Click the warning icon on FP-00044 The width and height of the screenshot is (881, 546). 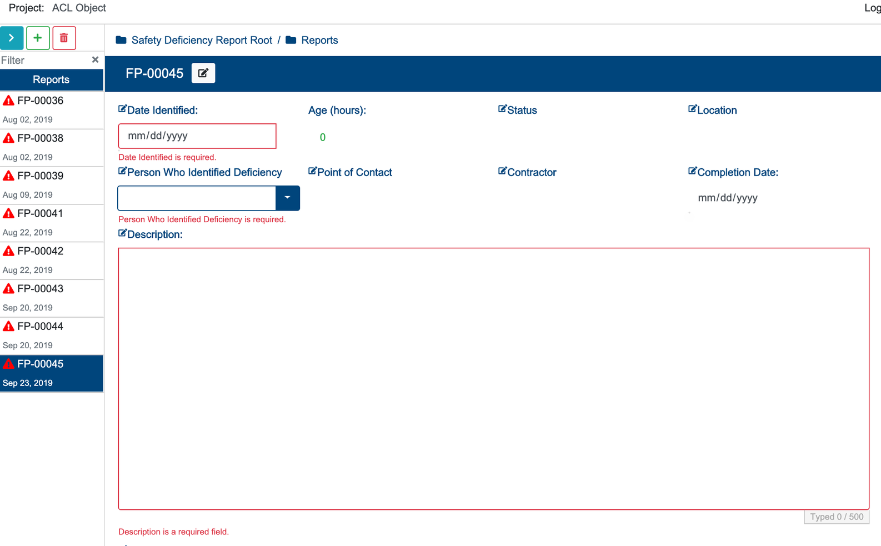[8, 326]
